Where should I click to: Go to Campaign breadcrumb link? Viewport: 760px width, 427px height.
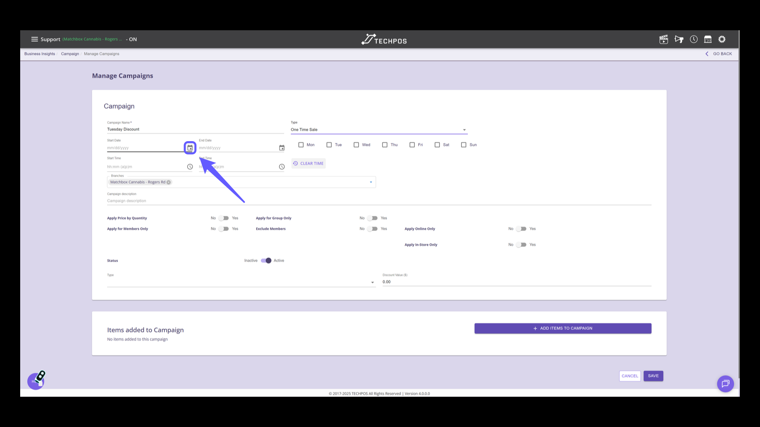(70, 54)
